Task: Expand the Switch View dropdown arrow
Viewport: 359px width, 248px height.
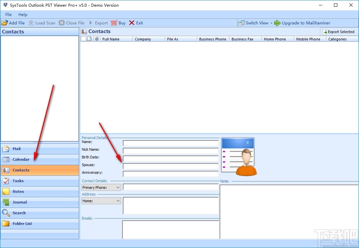Action: pyautogui.click(x=271, y=23)
